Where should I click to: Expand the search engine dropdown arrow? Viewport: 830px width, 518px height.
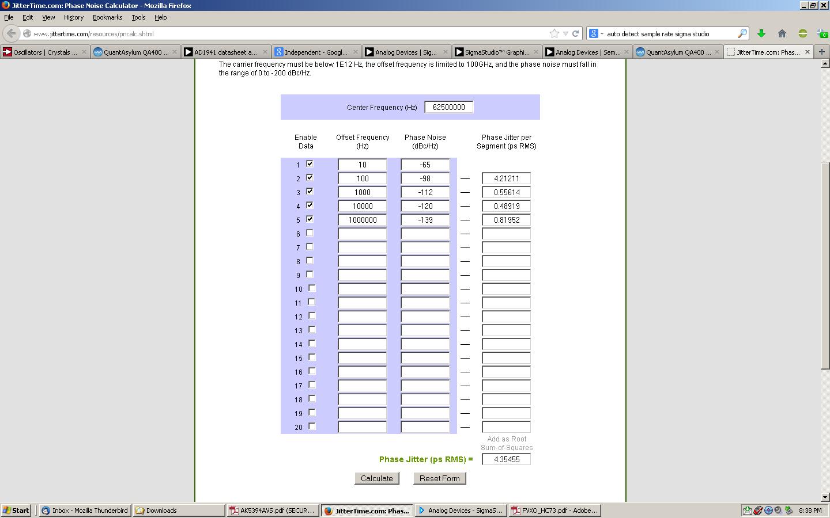click(x=602, y=33)
